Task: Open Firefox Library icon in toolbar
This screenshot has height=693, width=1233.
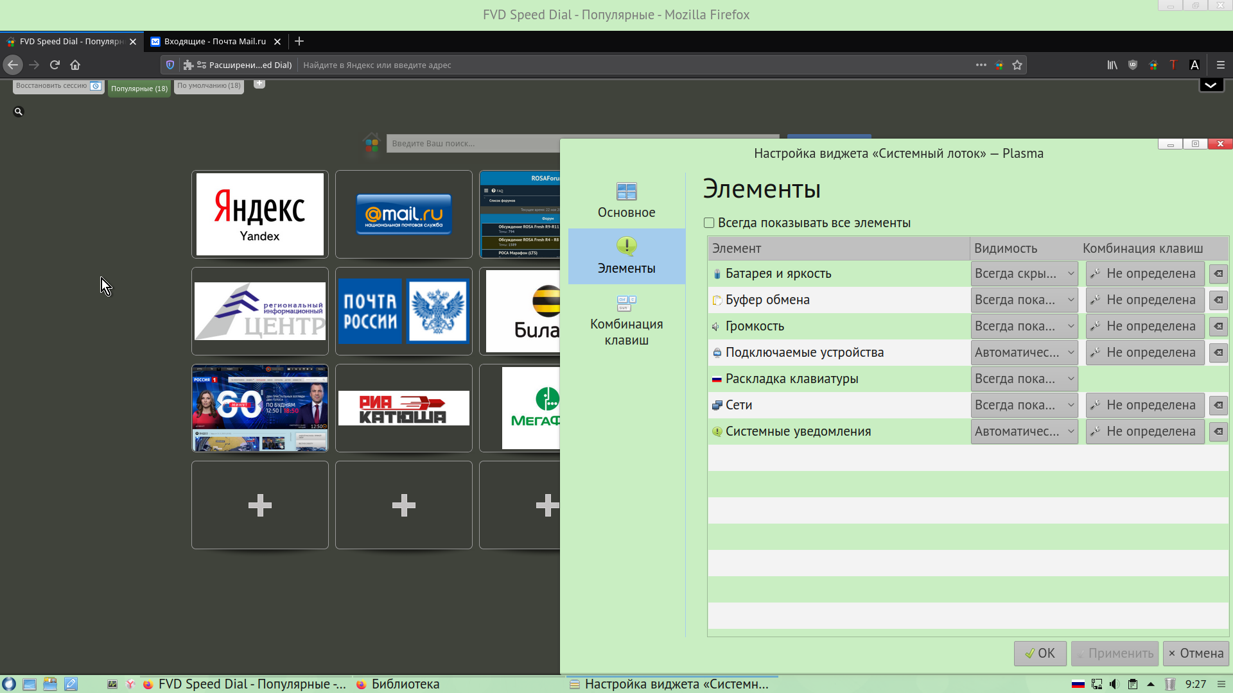Action: [x=1112, y=65]
